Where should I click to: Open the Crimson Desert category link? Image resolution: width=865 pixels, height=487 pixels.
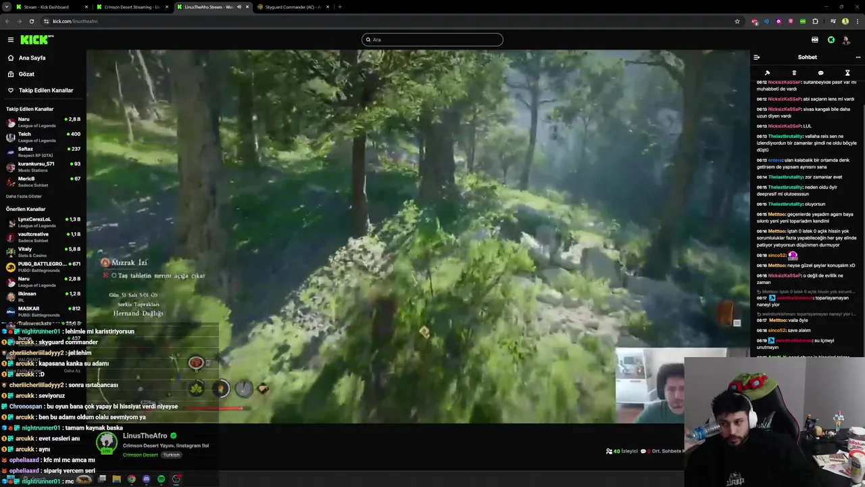[140, 455]
